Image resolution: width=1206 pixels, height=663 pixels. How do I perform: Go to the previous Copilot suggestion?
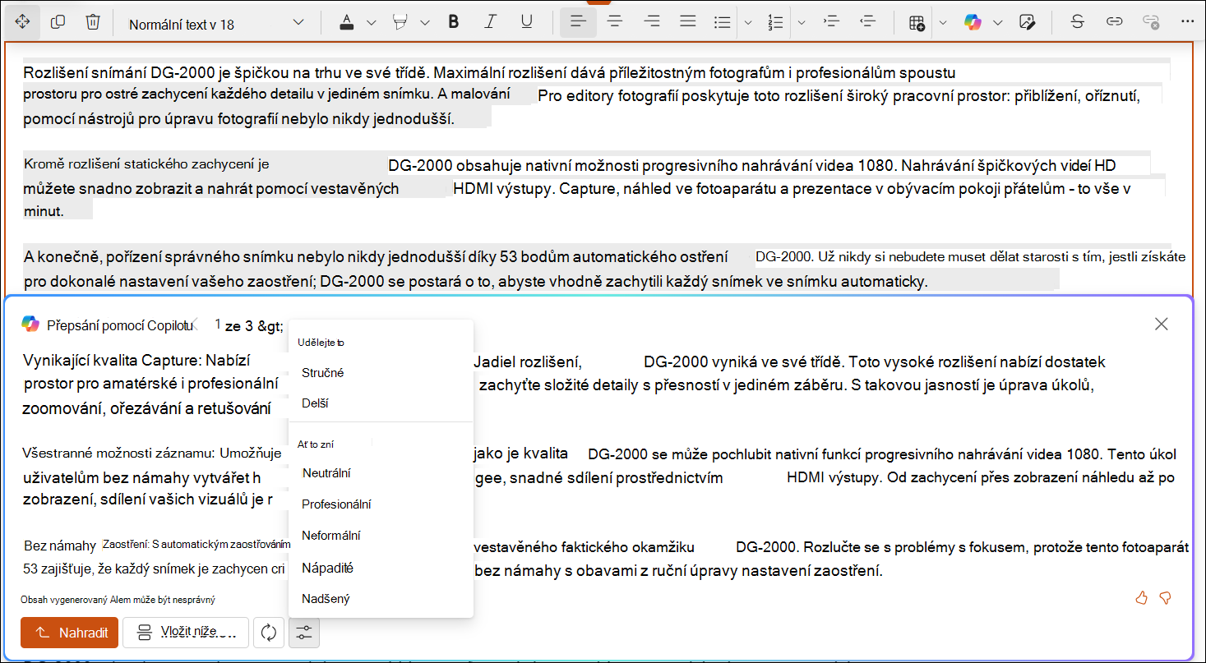(196, 325)
